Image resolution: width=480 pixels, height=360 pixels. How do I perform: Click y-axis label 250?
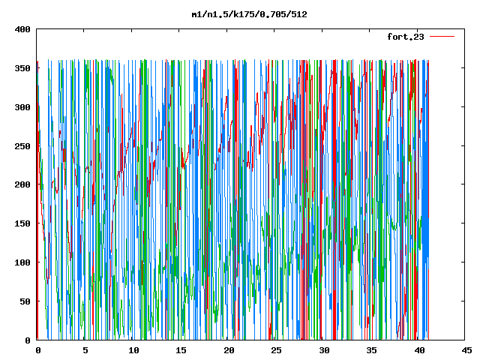coord(22,146)
